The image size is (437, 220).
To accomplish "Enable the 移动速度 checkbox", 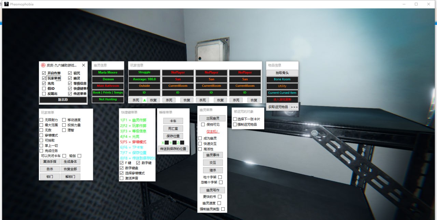I will click(x=64, y=120).
